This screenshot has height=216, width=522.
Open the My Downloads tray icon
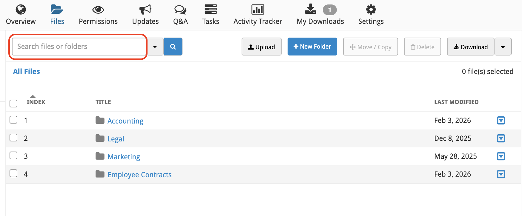pos(311,9)
